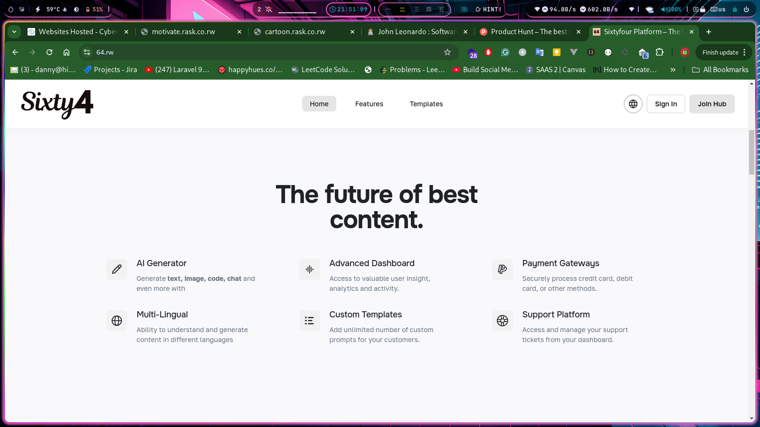Open Chrome's three-dot menu
760x427 pixels.
click(x=744, y=52)
